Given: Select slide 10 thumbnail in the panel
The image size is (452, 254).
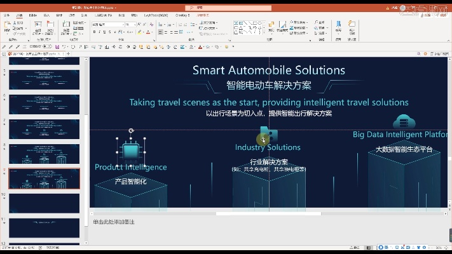Looking at the screenshot, I should click(x=44, y=202).
